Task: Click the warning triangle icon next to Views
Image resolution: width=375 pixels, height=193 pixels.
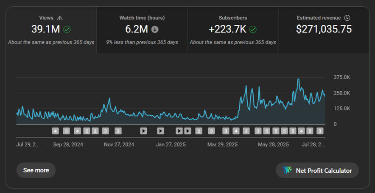Action: (60, 18)
